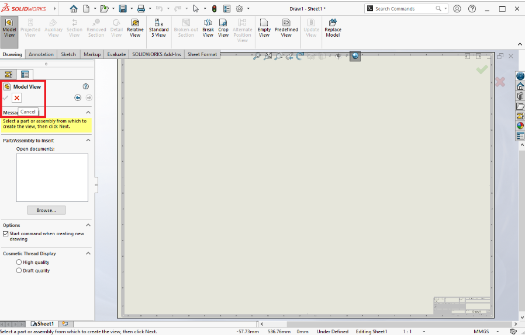Open the Save dropdown arrow
Viewport: 525px width, 335px height.
pos(131,9)
